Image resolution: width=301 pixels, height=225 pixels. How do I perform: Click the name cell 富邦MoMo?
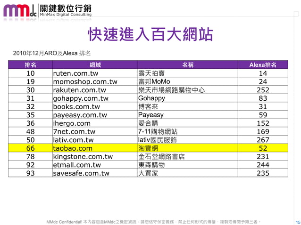coord(188,81)
